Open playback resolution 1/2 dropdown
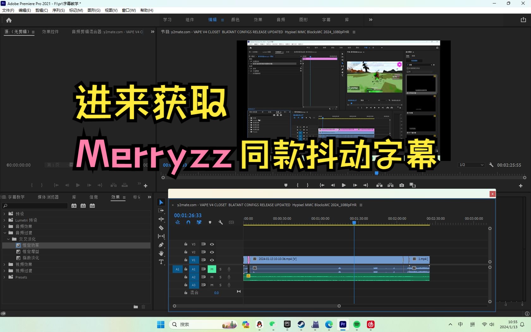This screenshot has width=531, height=332. coord(471,165)
